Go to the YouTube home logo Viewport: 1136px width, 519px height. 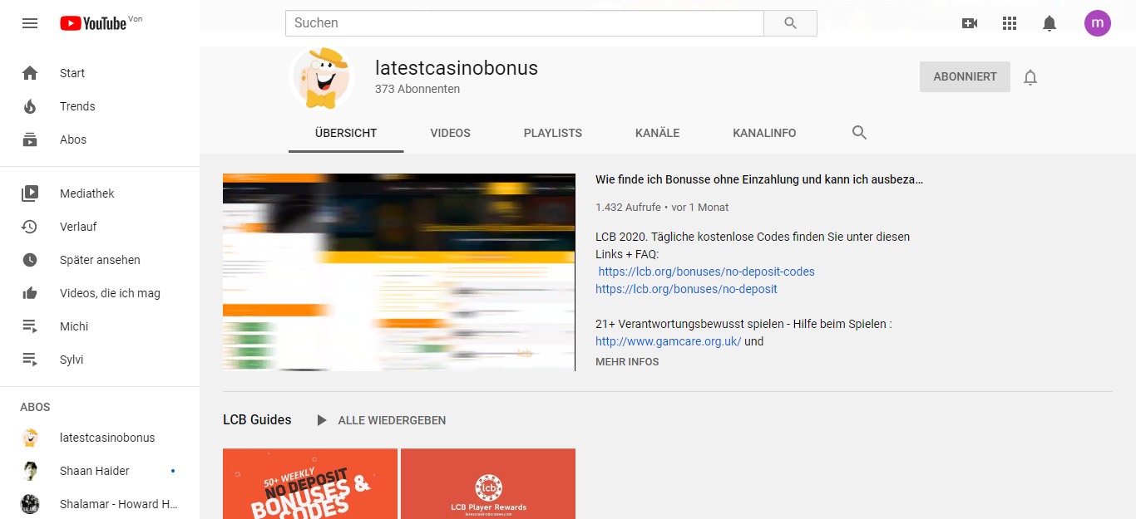[93, 23]
